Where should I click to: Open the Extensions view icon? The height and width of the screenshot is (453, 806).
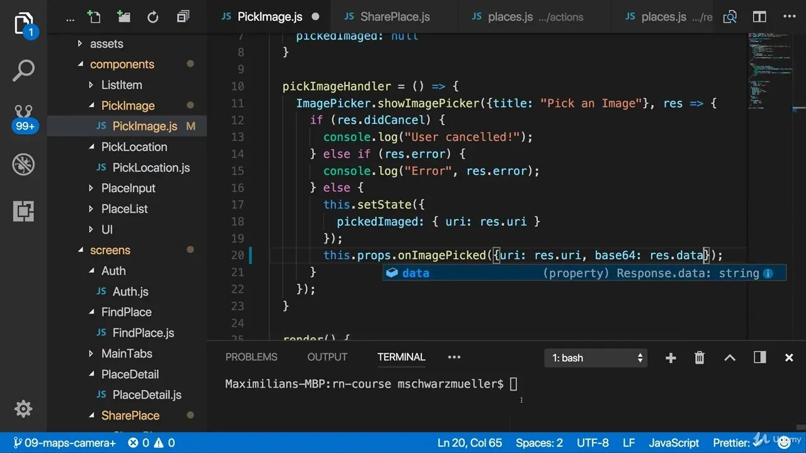tap(23, 211)
